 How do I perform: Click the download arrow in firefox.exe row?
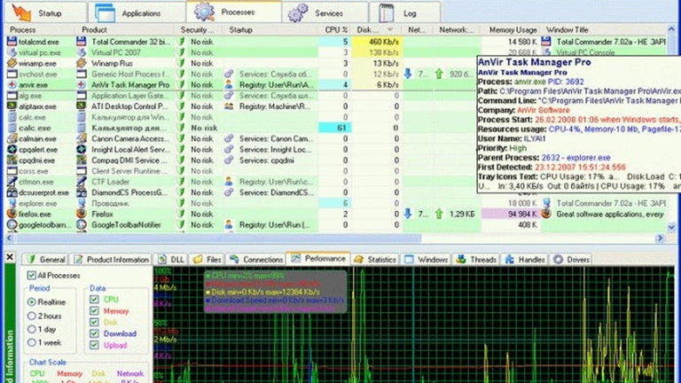(x=407, y=214)
